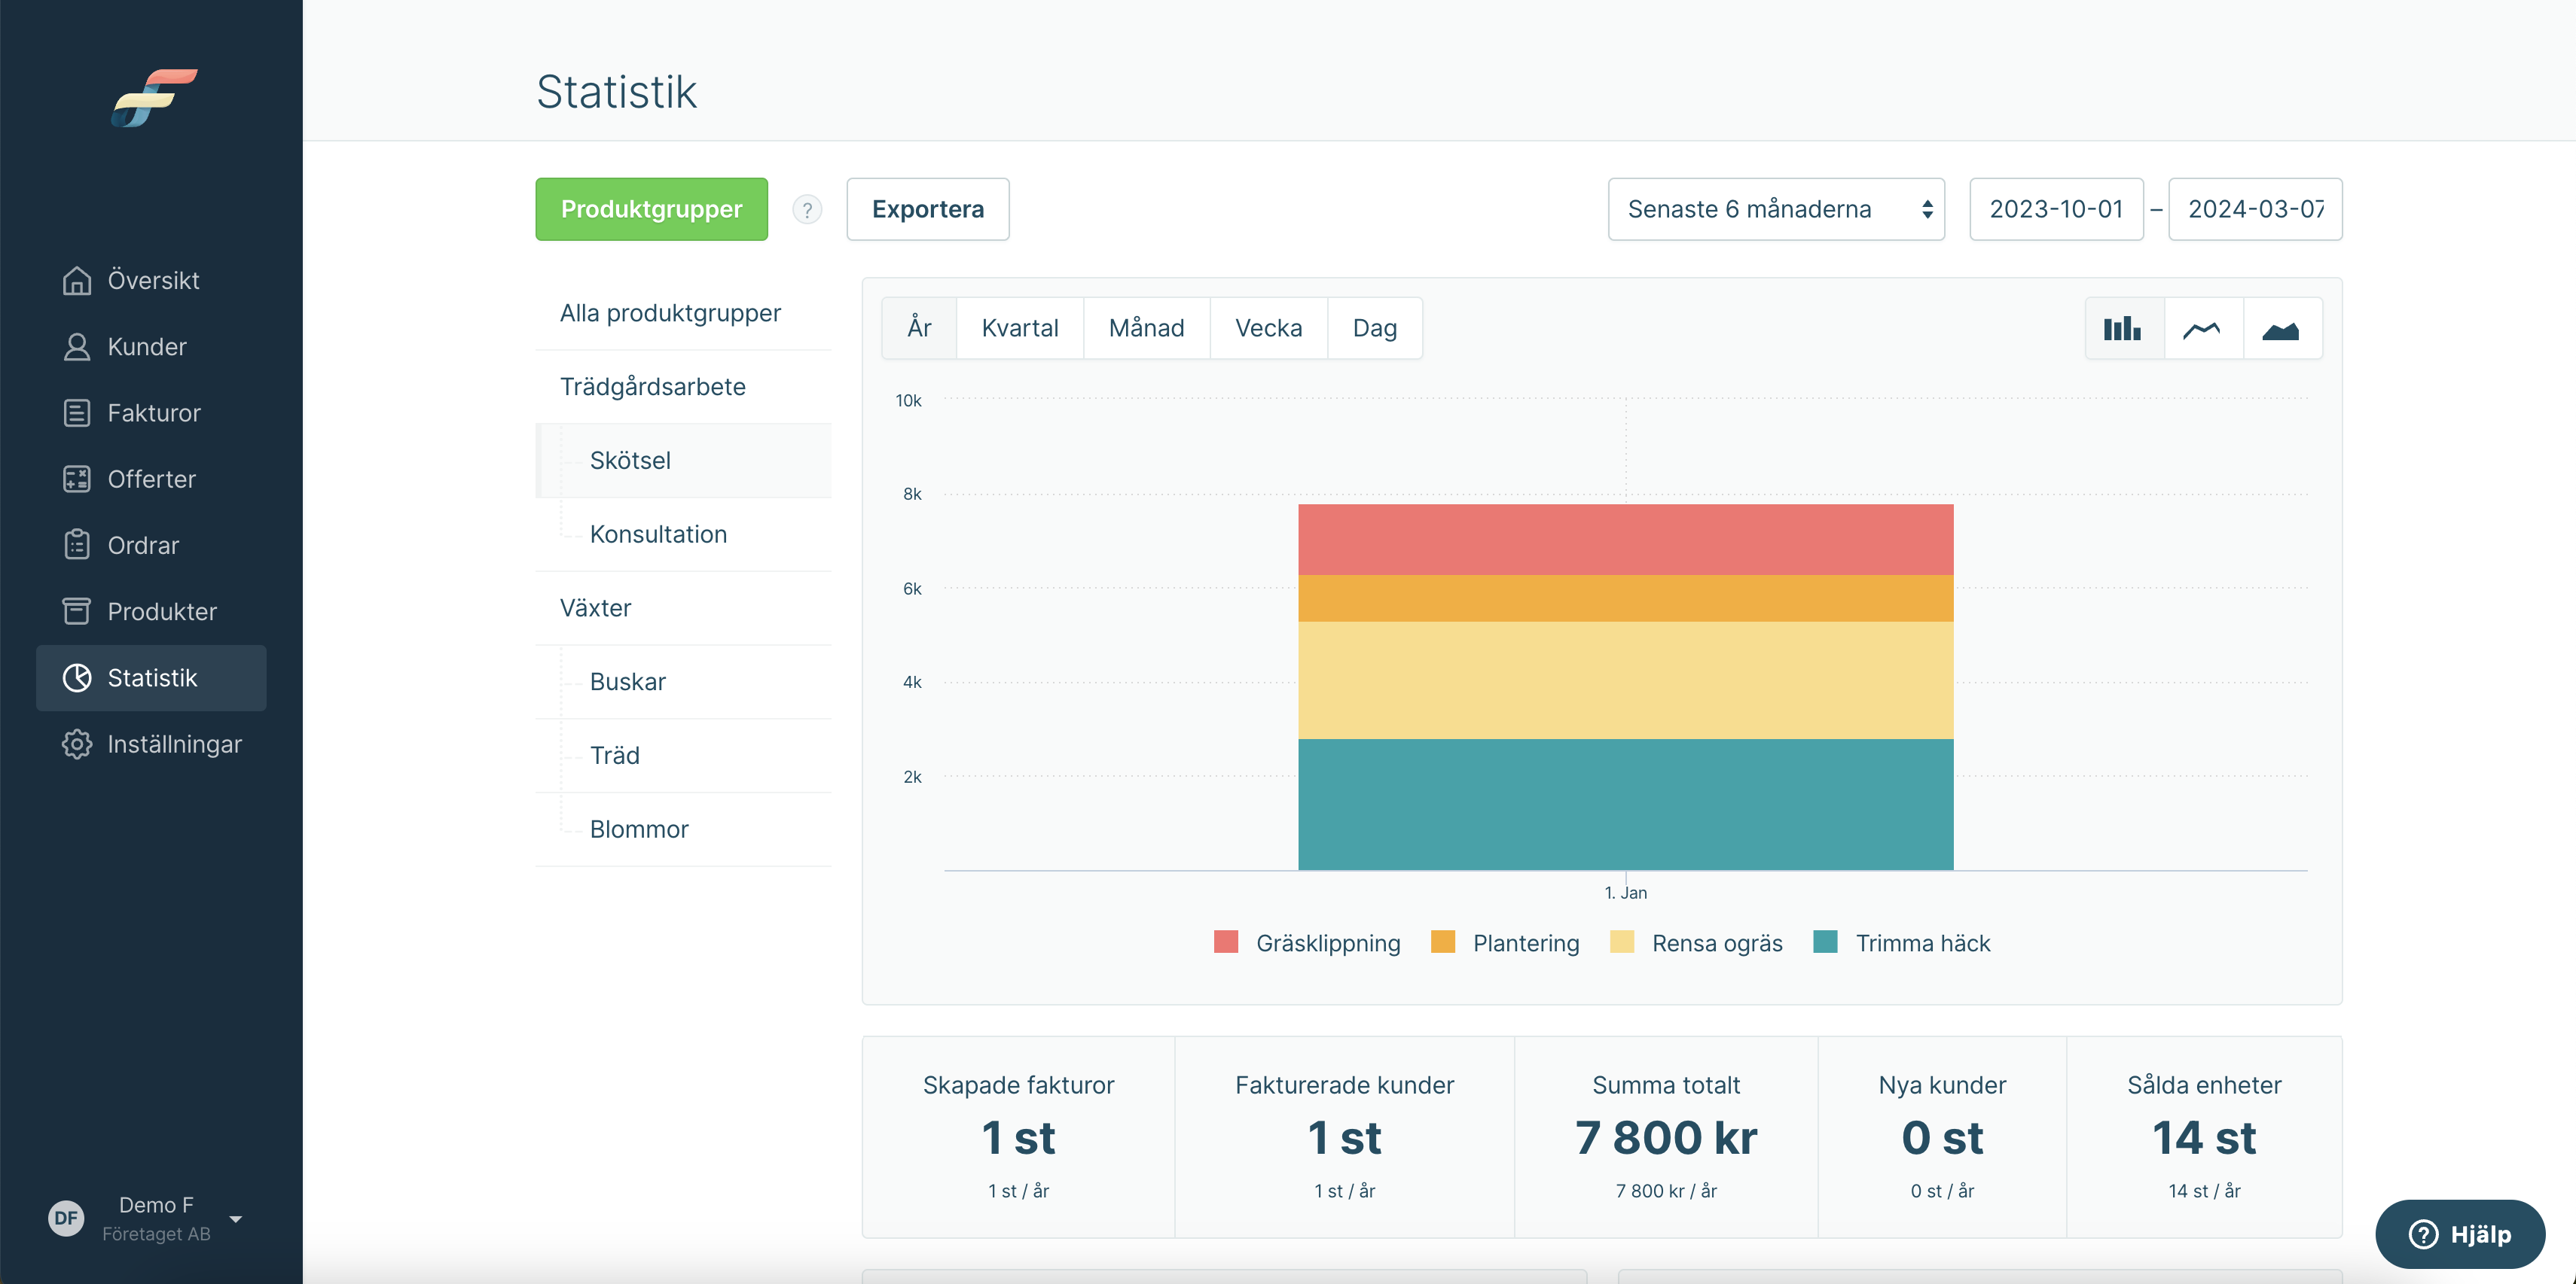Switch to area chart view icon
Image resolution: width=2576 pixels, height=1284 pixels.
pyautogui.click(x=2281, y=329)
